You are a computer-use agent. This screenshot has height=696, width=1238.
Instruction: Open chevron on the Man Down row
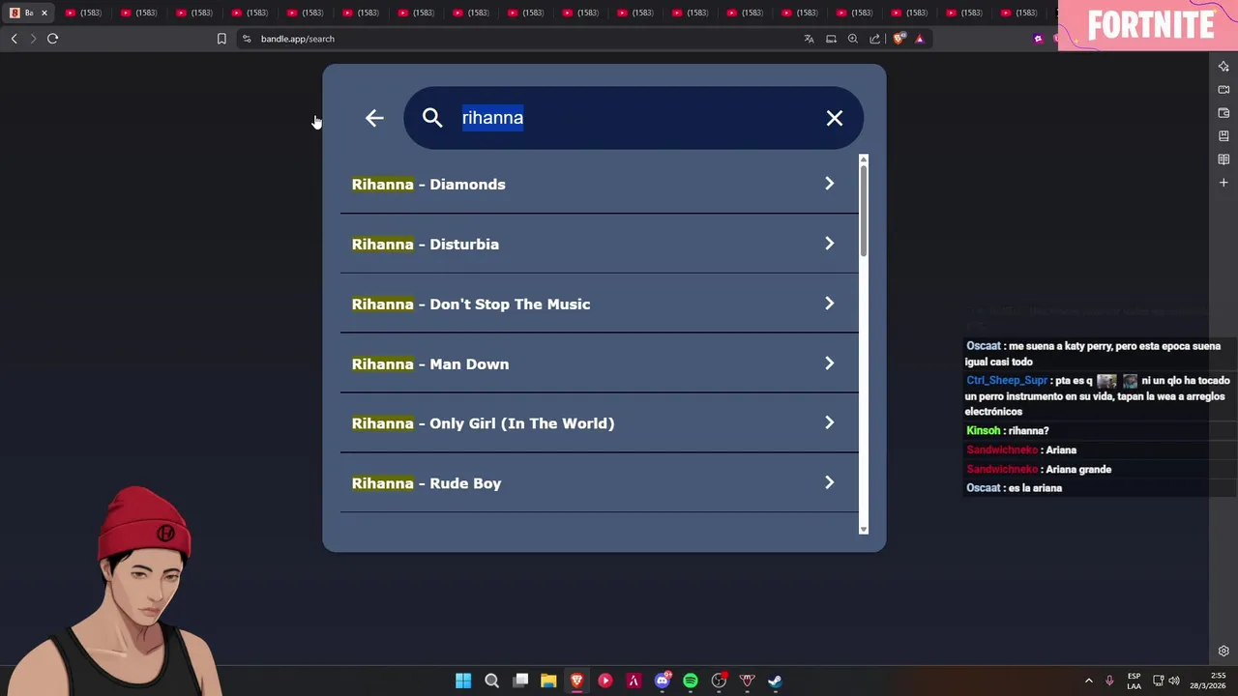tap(829, 363)
